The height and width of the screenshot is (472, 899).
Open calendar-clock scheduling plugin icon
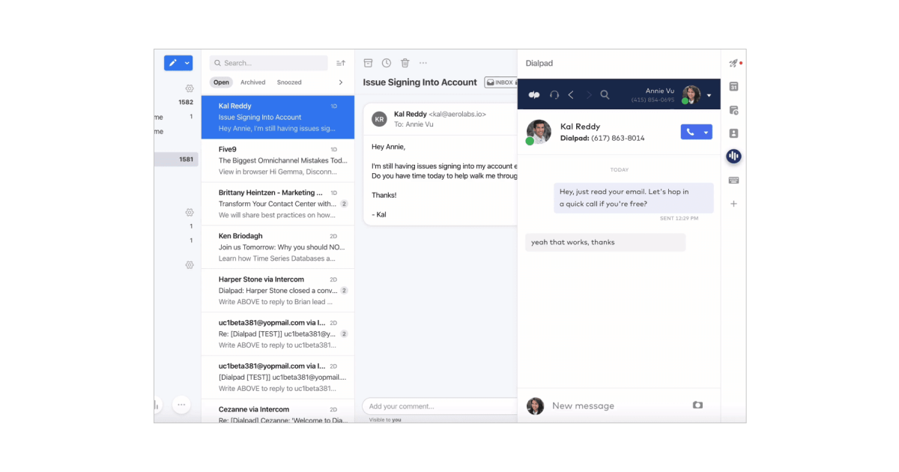(x=733, y=110)
